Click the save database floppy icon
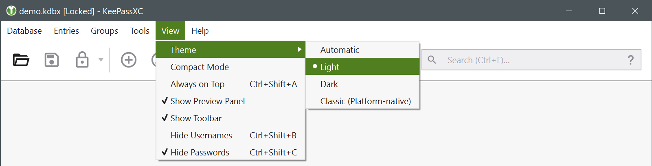The height and width of the screenshot is (166, 652). pos(52,60)
